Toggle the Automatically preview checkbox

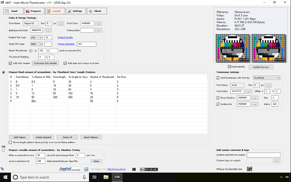tap(230, 67)
